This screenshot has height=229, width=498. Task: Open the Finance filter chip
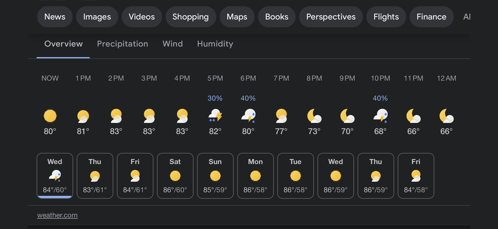pos(431,17)
